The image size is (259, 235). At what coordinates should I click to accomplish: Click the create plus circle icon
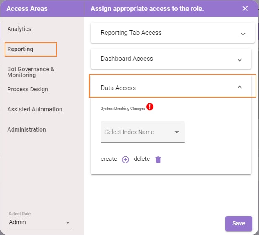[125, 160]
